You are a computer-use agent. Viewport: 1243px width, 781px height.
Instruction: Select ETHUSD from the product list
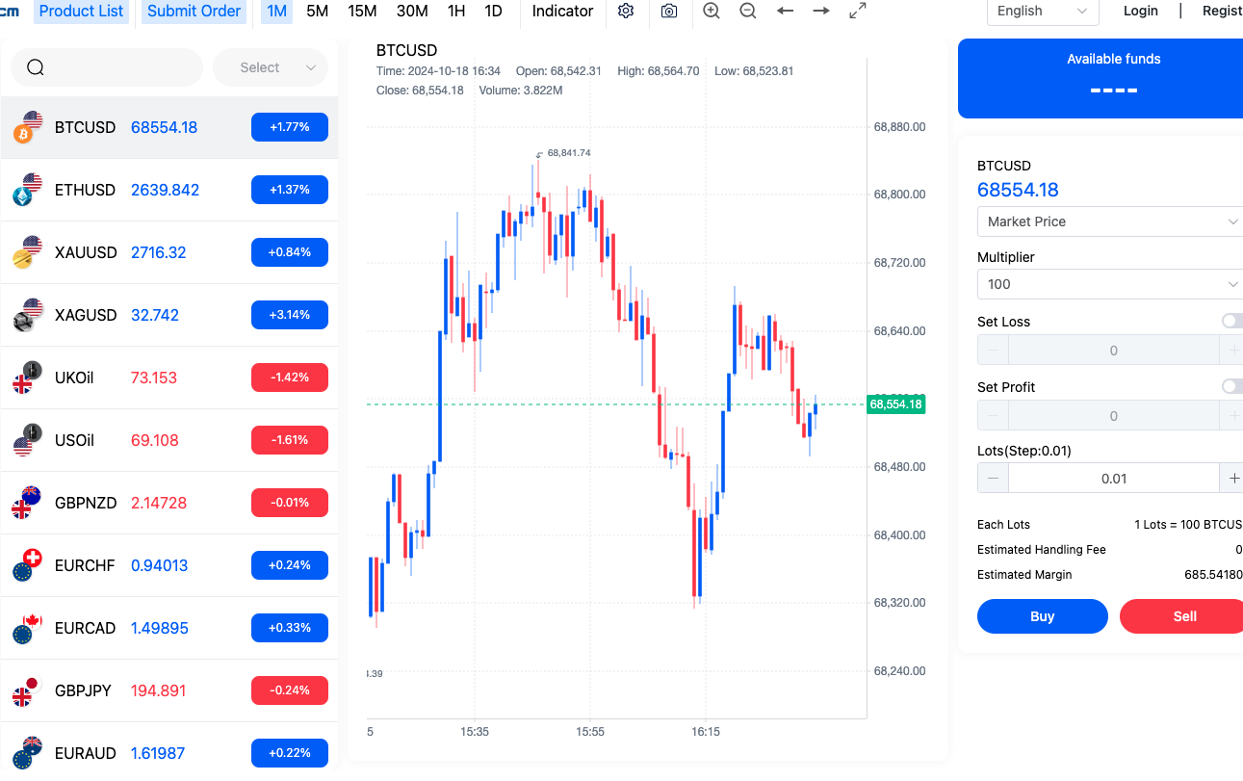coord(85,190)
